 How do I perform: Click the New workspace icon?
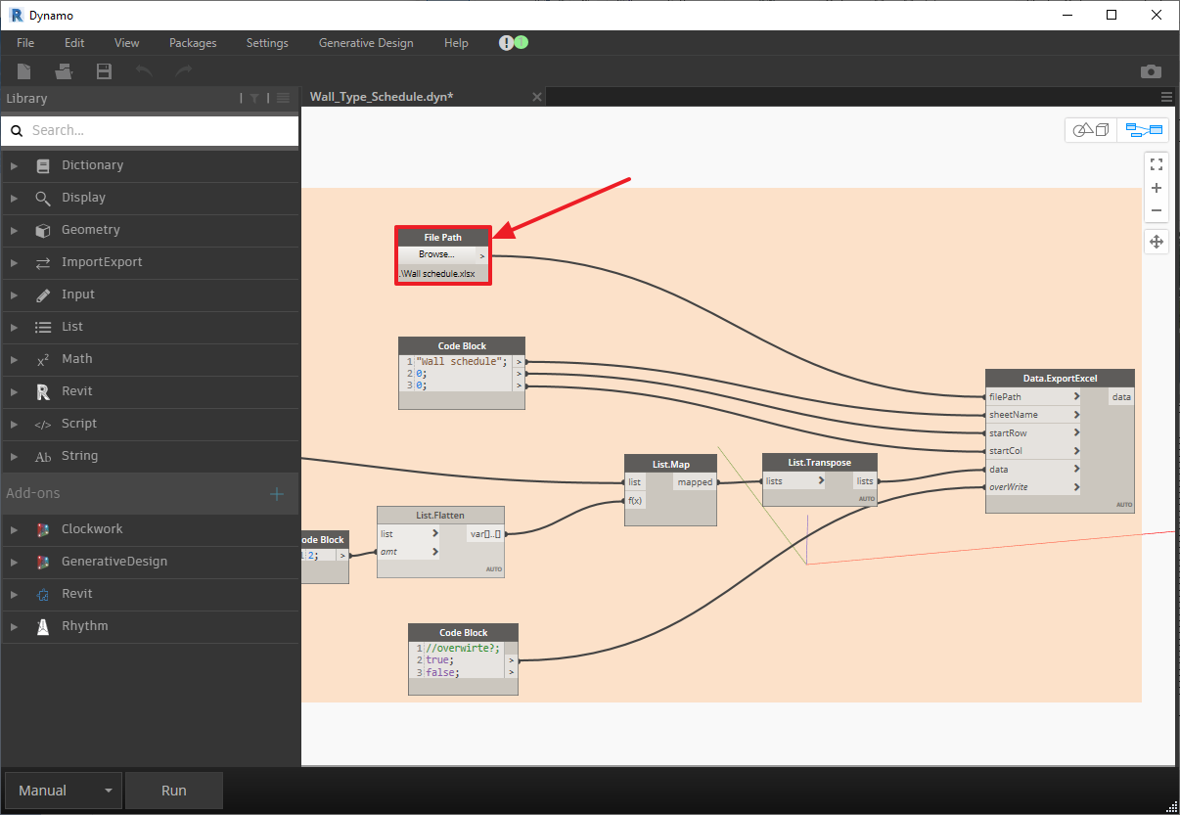pyautogui.click(x=23, y=71)
